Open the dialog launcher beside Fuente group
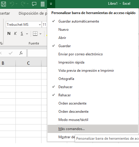 point(1,43)
